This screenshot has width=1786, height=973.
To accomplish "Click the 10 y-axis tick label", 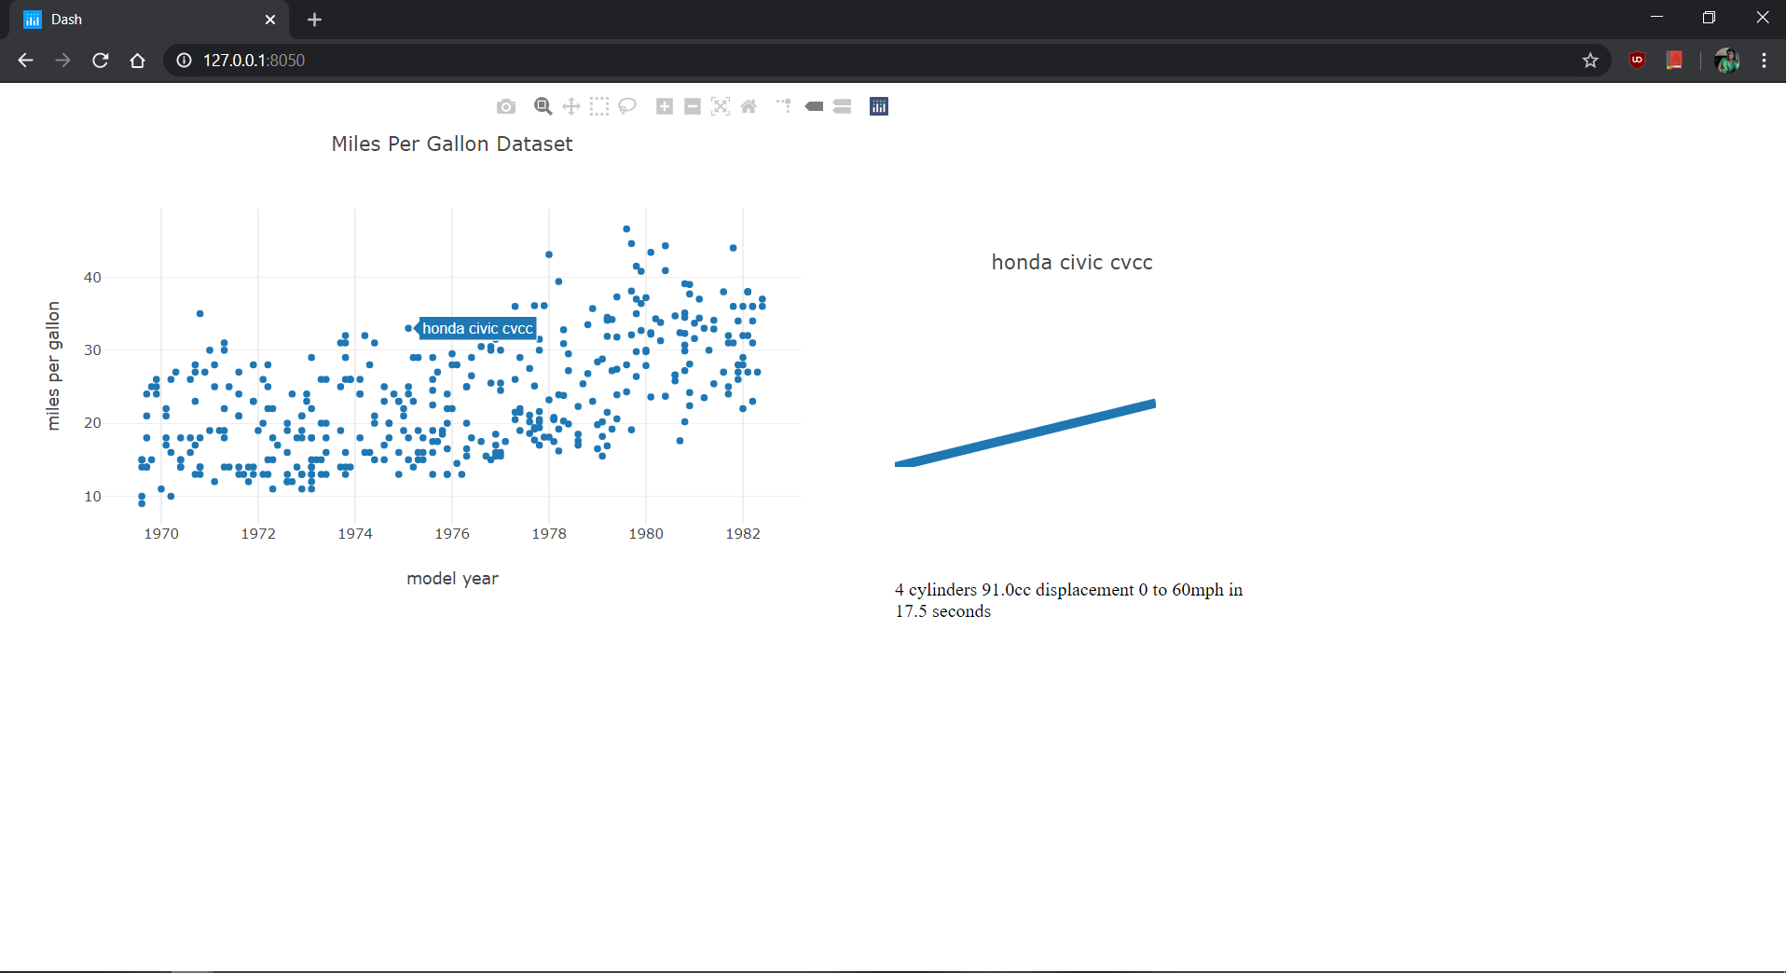I will coord(92,496).
